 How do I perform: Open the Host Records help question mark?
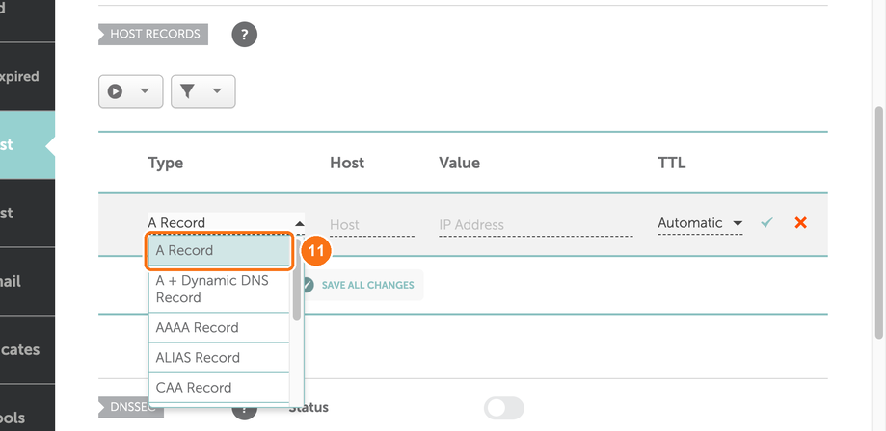[244, 35]
